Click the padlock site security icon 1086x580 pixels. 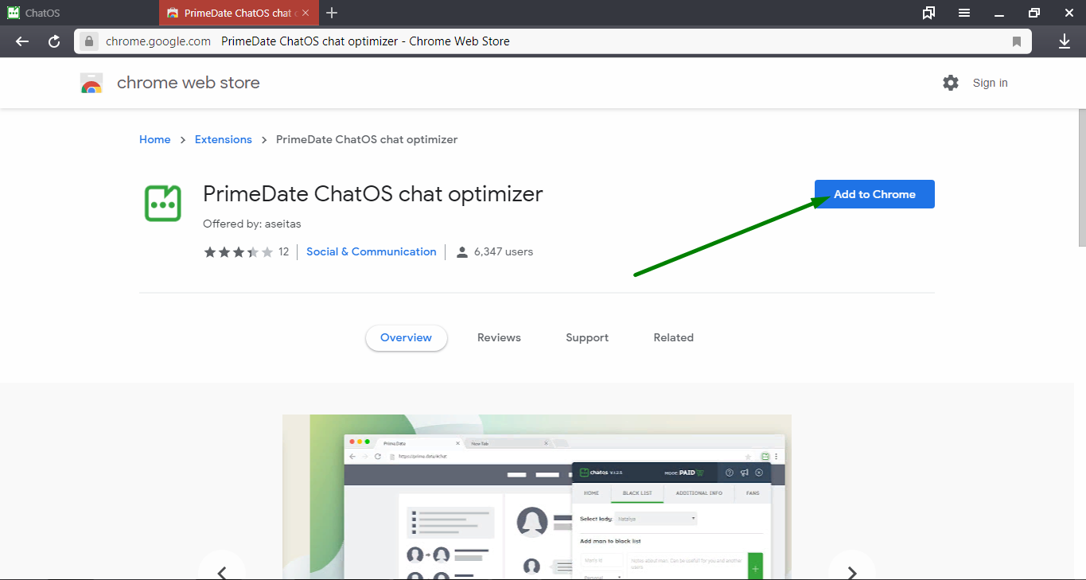pos(90,41)
